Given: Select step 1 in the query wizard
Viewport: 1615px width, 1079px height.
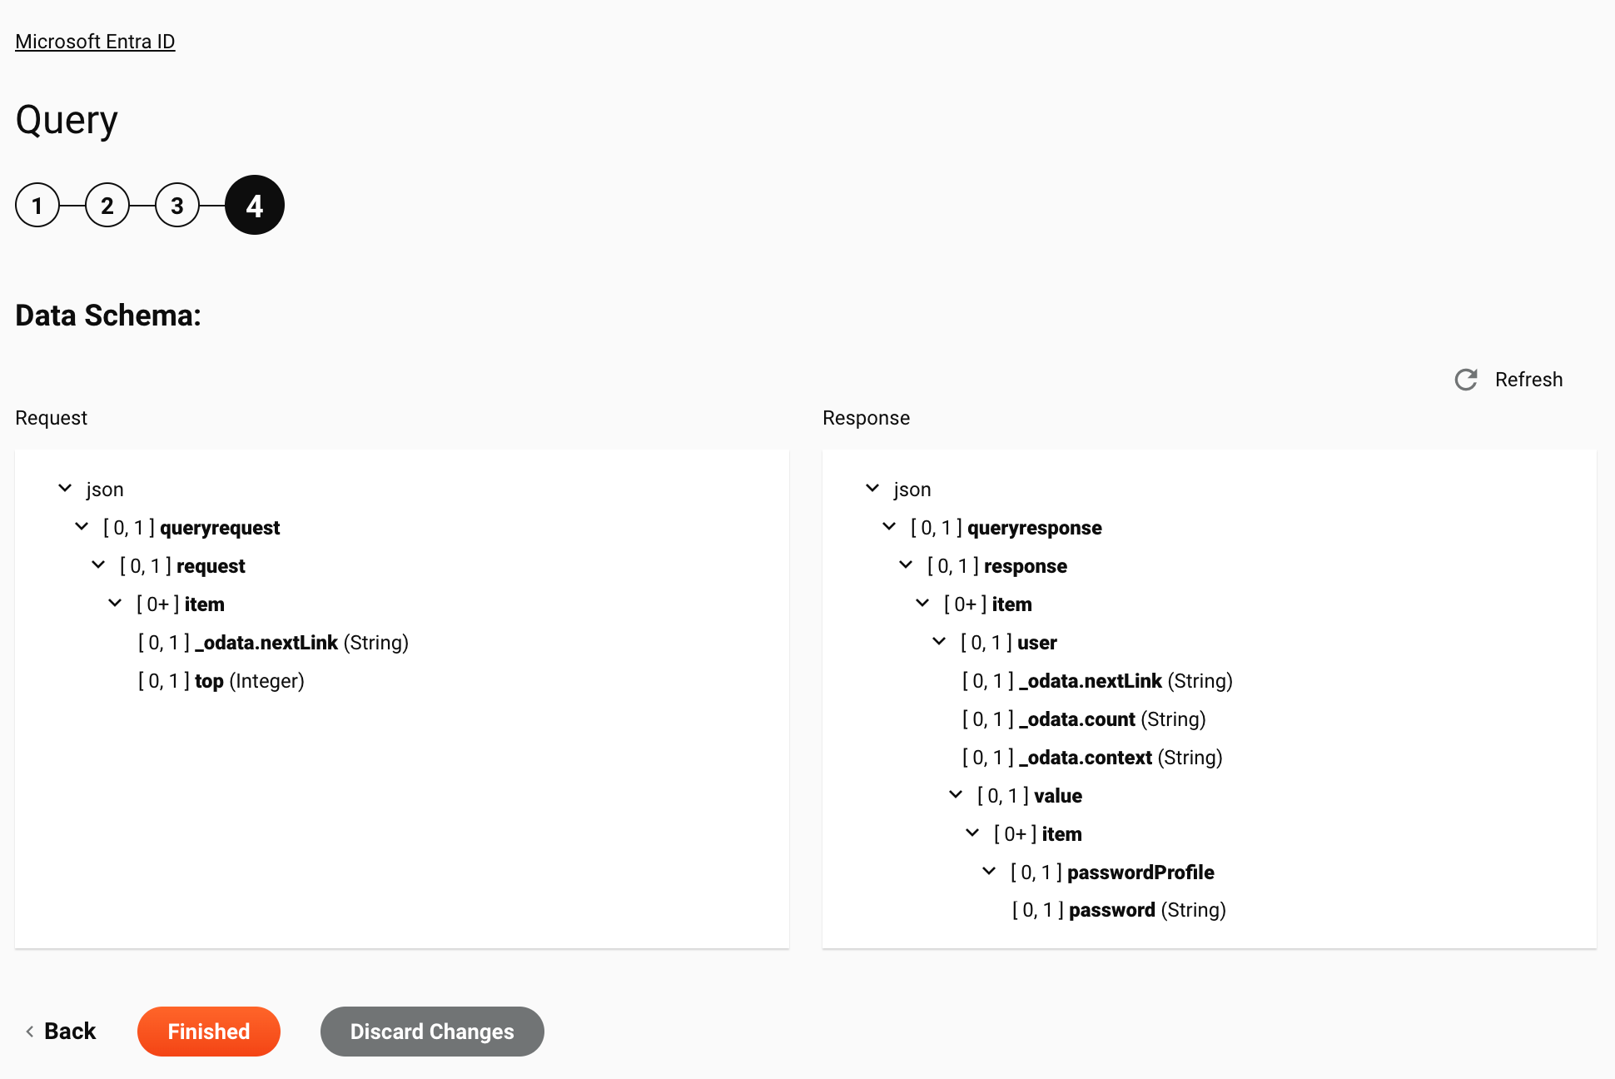Looking at the screenshot, I should pos(37,205).
